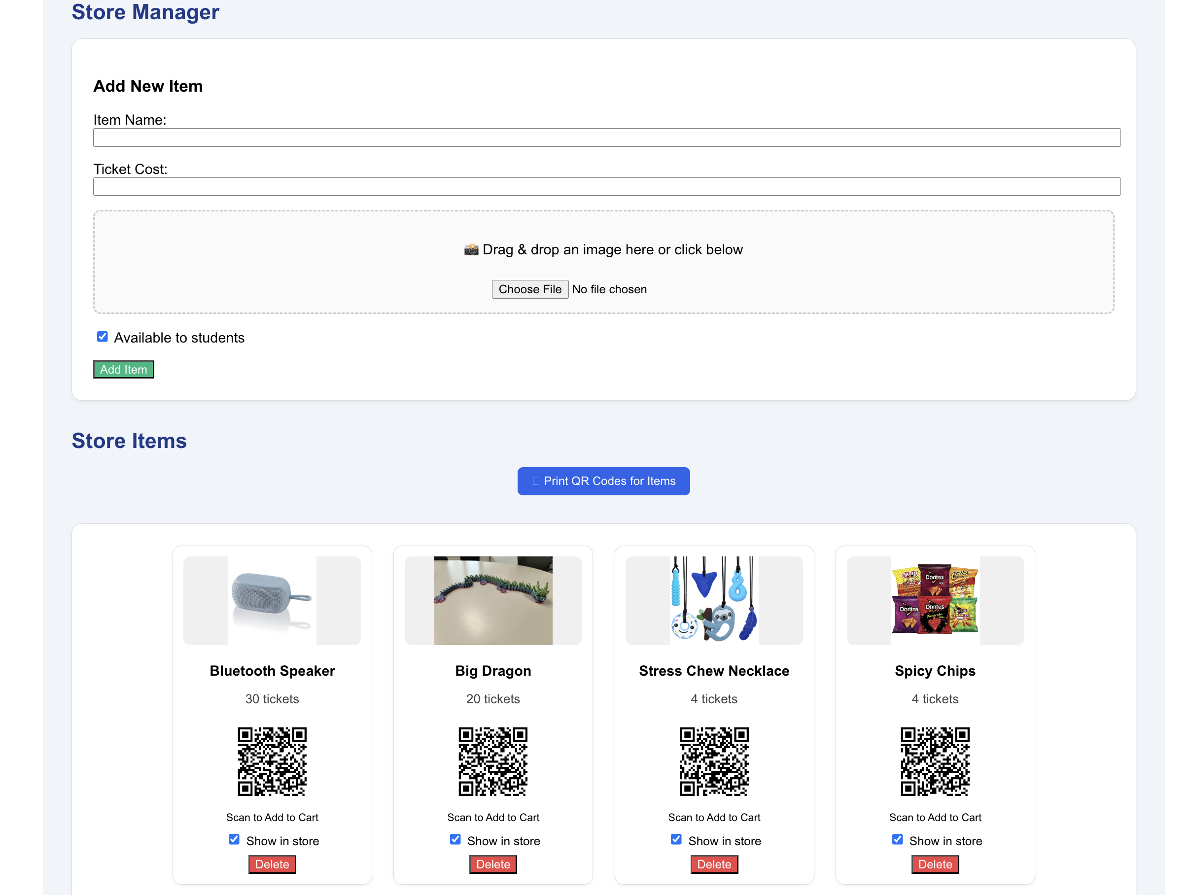1190x895 pixels.
Task: Open the Big Dragon product image
Action: tap(493, 600)
